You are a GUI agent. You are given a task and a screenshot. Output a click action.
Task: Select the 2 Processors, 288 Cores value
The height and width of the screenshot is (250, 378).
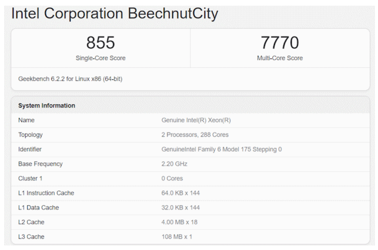[x=195, y=135]
